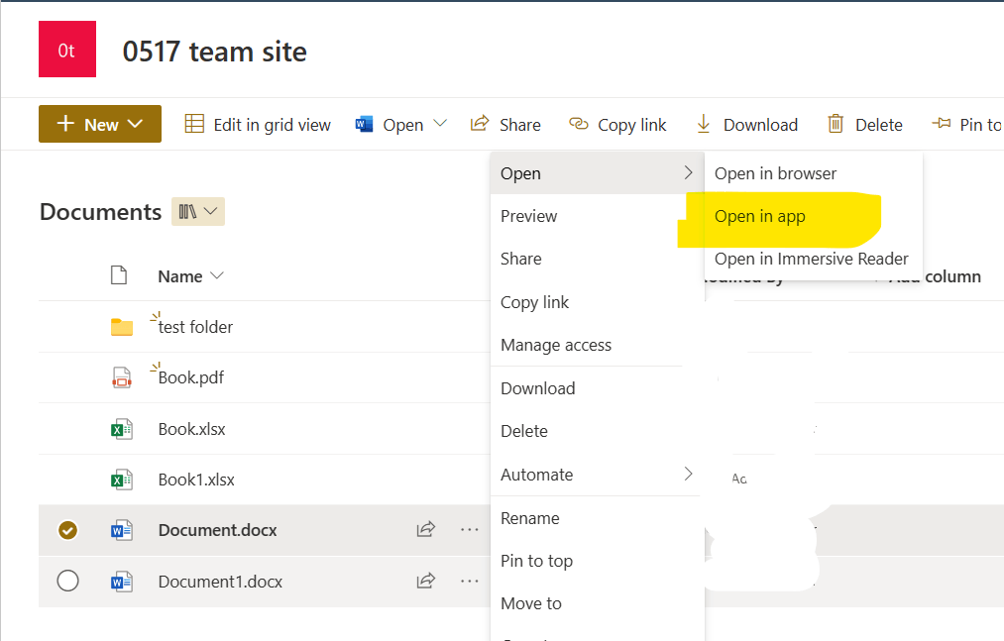
Task: Click the Download icon in the toolbar
Action: coord(705,124)
